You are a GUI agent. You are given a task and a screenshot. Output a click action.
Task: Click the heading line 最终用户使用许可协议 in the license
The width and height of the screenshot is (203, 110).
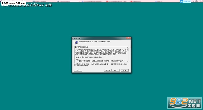(81, 47)
